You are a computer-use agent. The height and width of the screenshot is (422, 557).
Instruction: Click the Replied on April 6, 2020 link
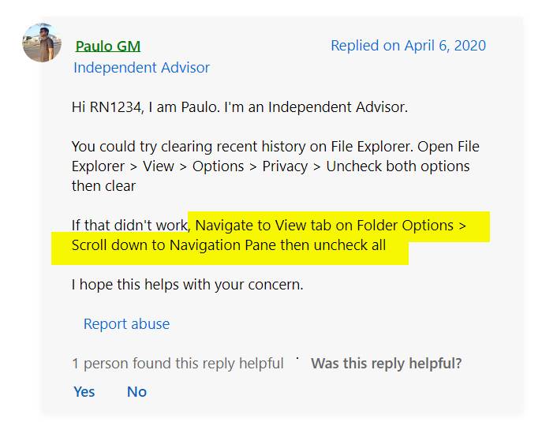click(408, 45)
